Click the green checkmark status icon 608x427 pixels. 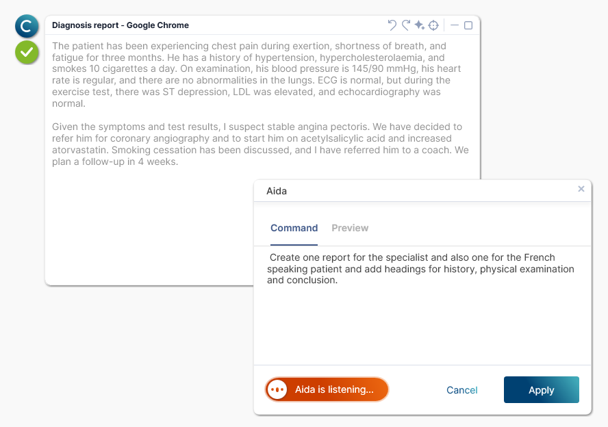(x=27, y=53)
